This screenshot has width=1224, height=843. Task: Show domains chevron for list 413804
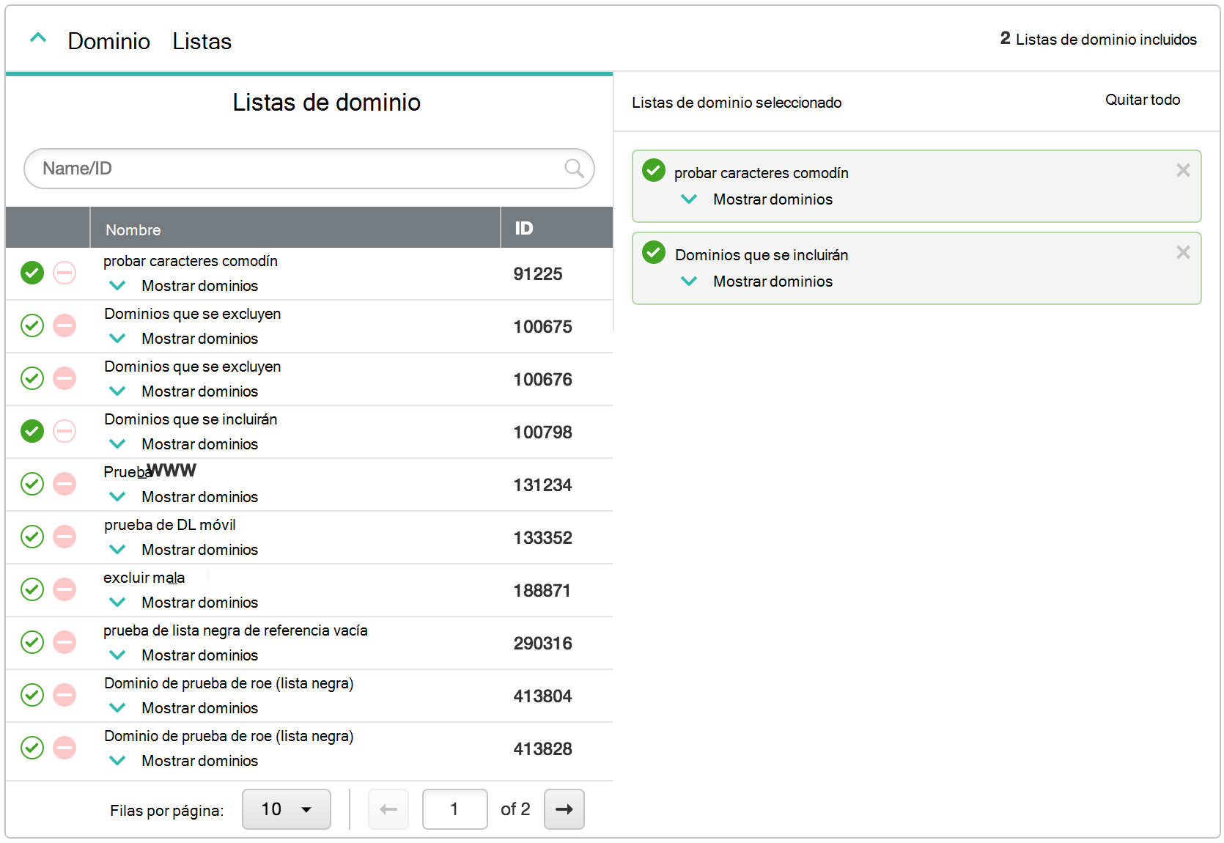[x=117, y=708]
